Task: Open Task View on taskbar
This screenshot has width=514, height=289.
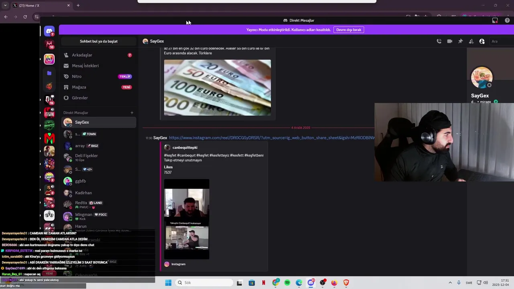Action: click(x=239, y=283)
